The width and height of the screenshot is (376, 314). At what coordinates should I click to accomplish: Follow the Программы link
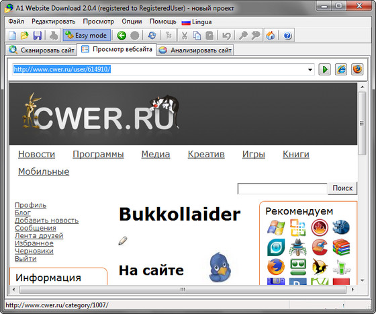coord(98,155)
